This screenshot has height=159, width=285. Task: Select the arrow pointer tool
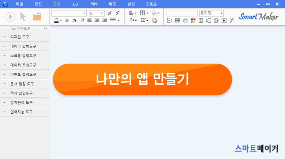click(23, 16)
